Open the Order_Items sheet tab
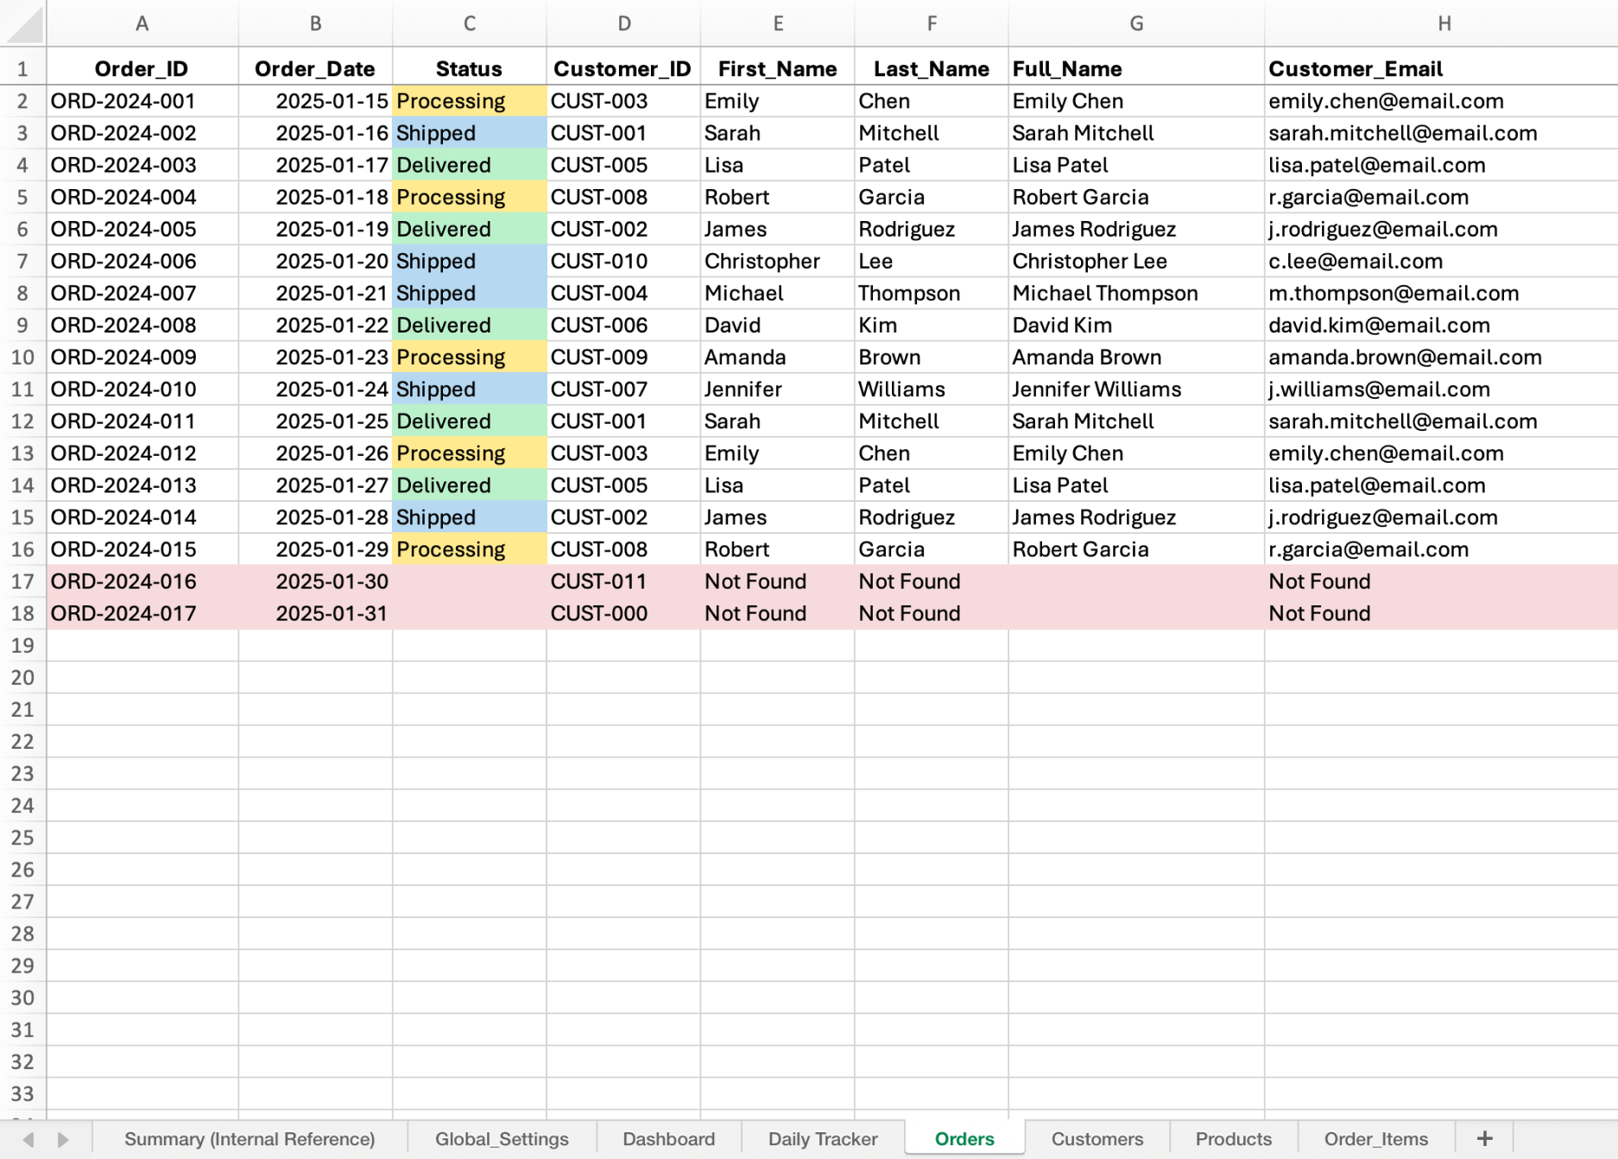The height and width of the screenshot is (1159, 1618). [1375, 1139]
